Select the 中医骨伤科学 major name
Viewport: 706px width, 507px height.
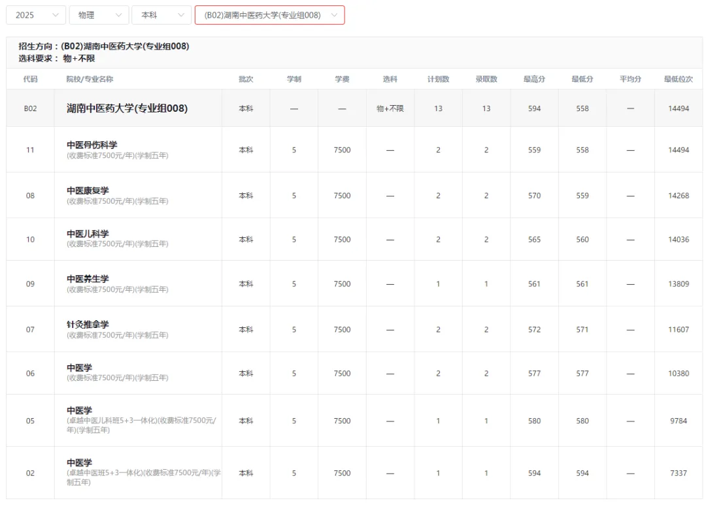(92, 145)
